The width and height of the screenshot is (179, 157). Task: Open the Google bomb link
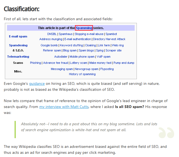coord(49,45)
